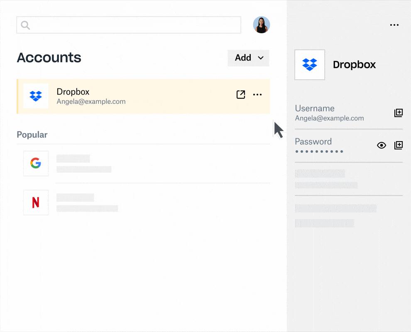Open account options for the Dropbox entry

click(x=257, y=95)
